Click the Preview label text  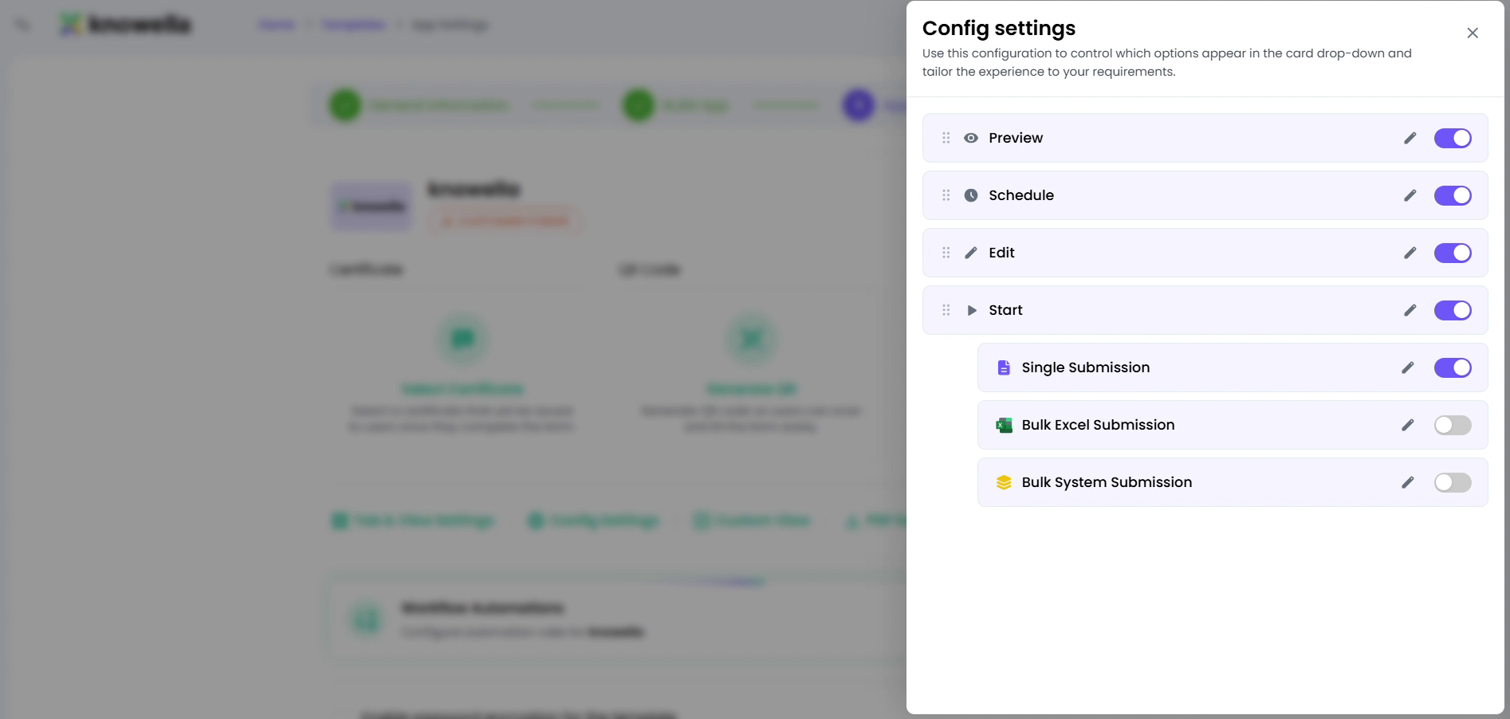(1016, 138)
